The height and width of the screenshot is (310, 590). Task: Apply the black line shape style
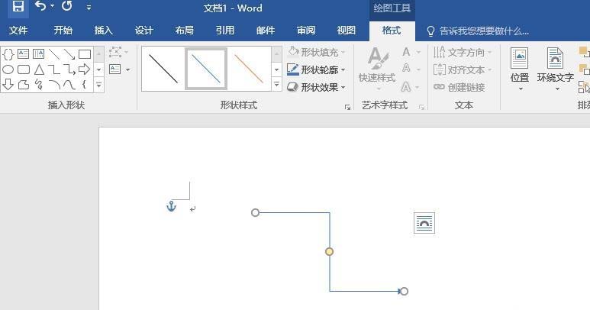pyautogui.click(x=163, y=69)
